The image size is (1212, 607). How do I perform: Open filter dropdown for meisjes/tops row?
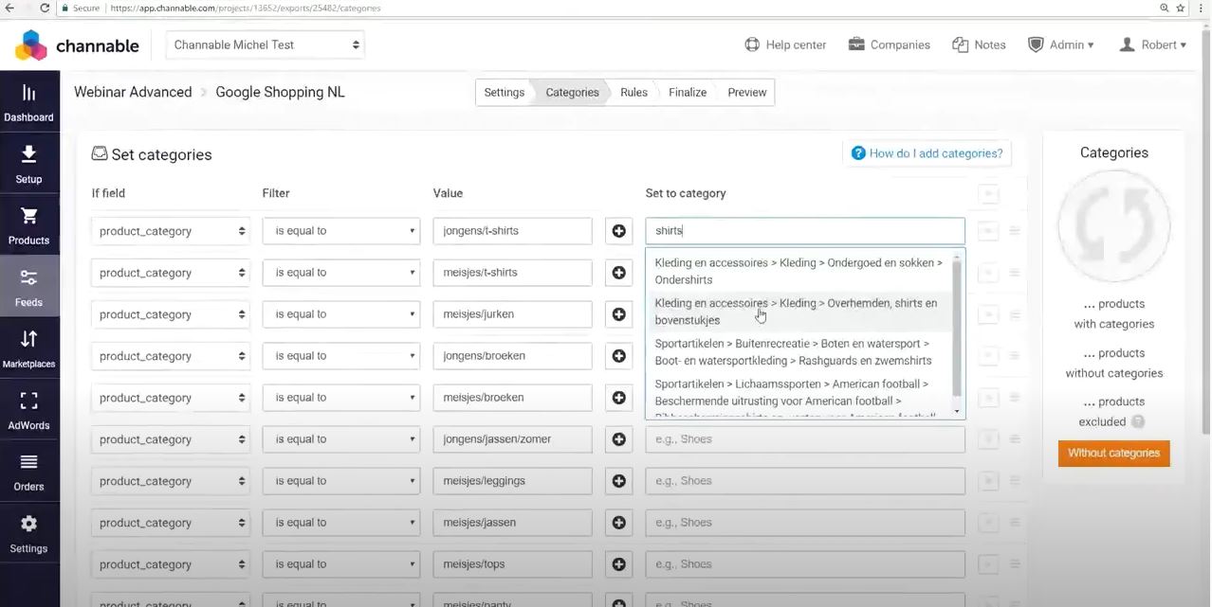coord(341,564)
